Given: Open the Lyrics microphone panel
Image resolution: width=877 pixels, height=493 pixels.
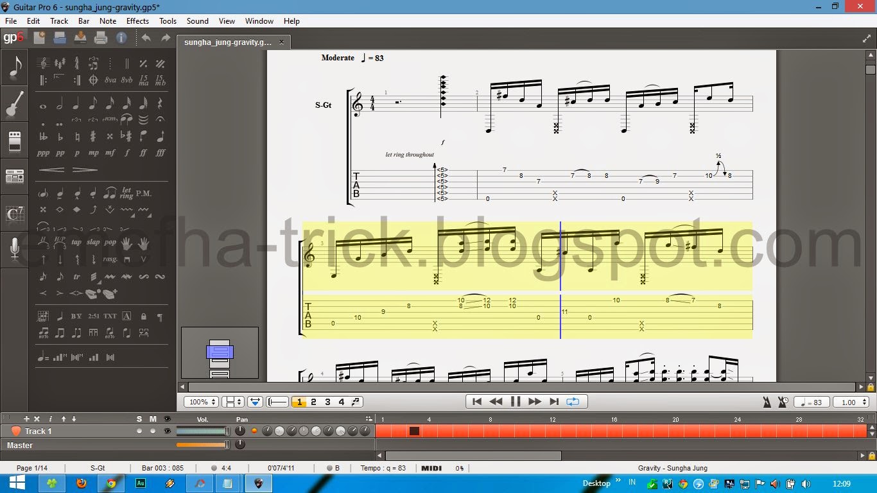Looking at the screenshot, I should coord(14,249).
